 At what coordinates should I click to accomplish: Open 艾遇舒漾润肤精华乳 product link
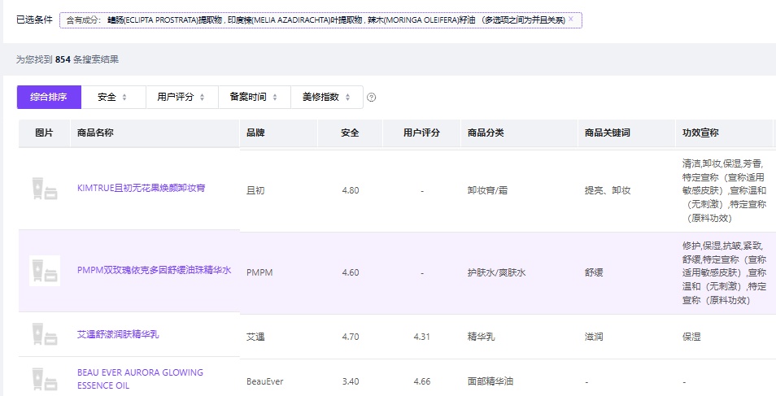pos(118,334)
